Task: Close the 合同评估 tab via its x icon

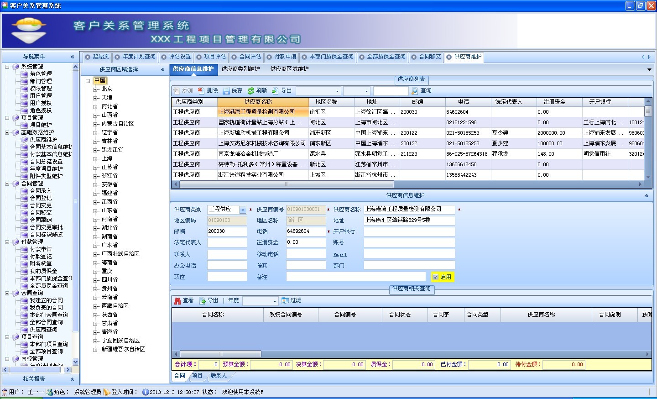Action: coord(234,57)
